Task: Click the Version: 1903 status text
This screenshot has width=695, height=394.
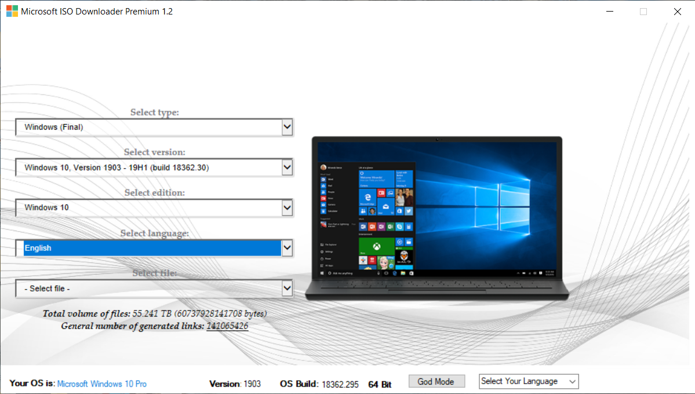Action: tap(235, 384)
